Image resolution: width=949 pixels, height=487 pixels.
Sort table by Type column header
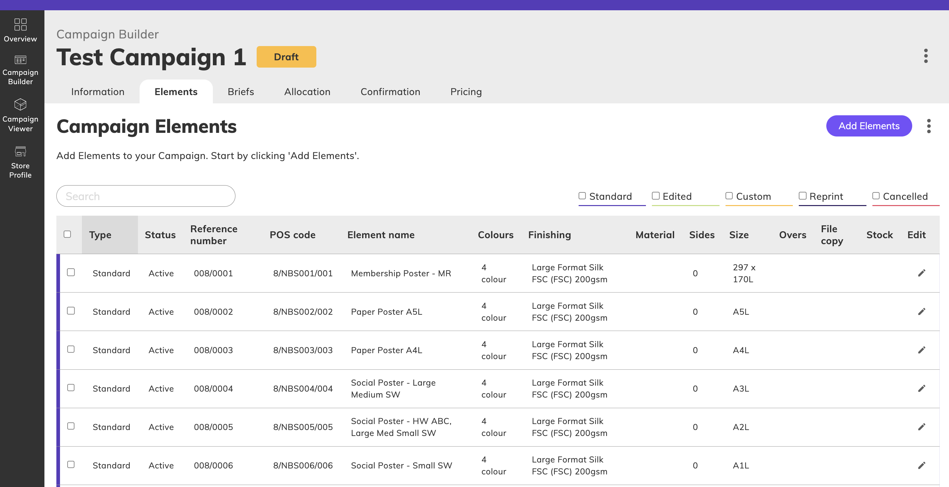[100, 235]
